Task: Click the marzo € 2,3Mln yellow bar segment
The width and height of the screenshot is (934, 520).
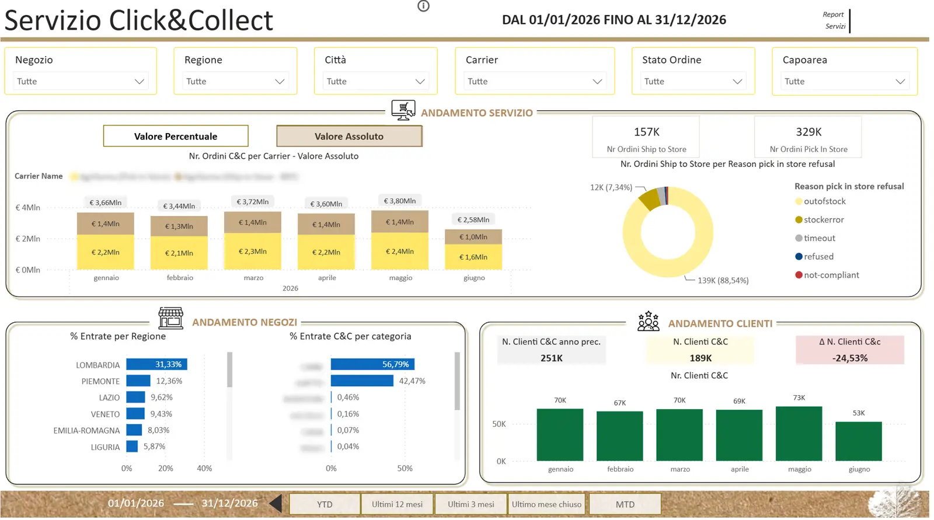Action: (x=253, y=251)
